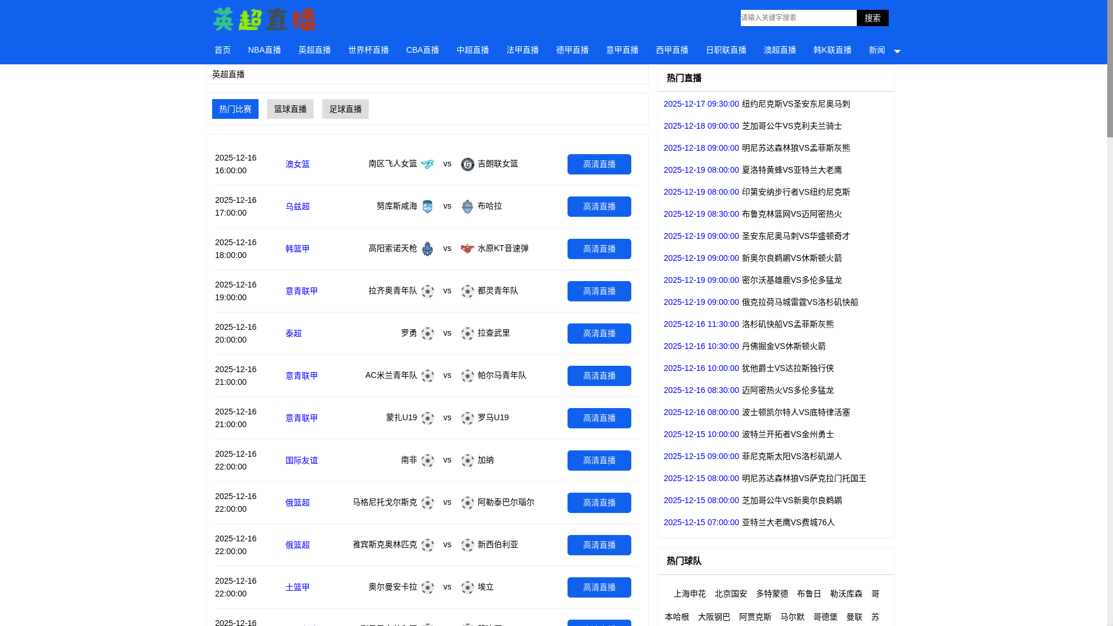Open the 哥德堡 team link
Viewport: 1113px width, 626px height.
pos(825,617)
